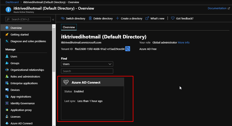The height and width of the screenshot is (126, 232).
Task: Open Groups in the Manage menu
Action: [15, 63]
